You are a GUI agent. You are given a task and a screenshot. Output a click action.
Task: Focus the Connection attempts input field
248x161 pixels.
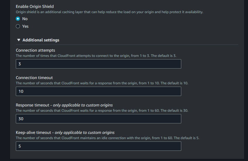[x=98, y=64]
